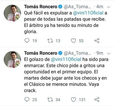Open Tomás Roncero's name on the first tweet
Image resolution: width=114 pixels, height=106 pixels.
point(40,7)
